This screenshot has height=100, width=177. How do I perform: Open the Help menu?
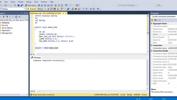(x=52, y=2)
